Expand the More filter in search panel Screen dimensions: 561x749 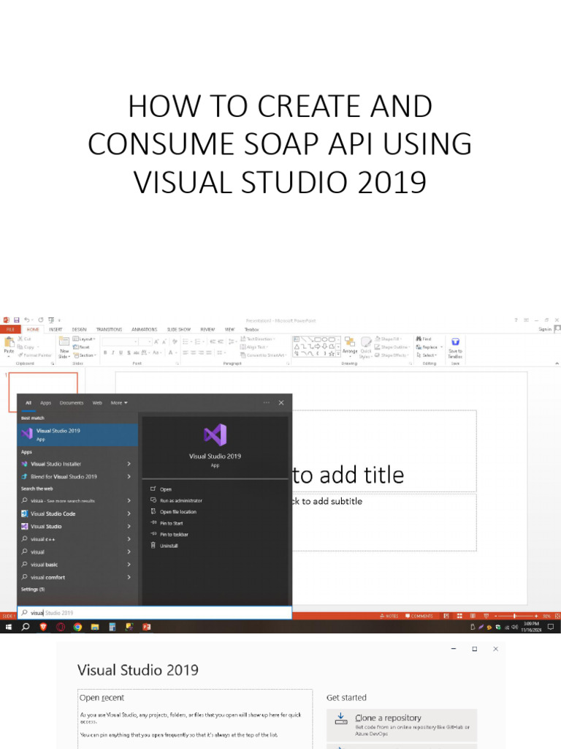118,402
